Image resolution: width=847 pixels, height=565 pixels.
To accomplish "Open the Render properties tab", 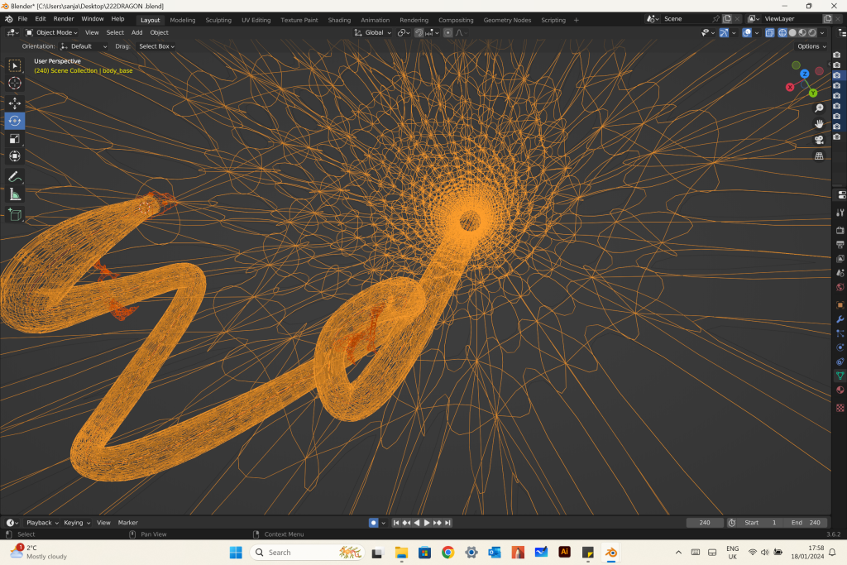I will click(x=840, y=231).
